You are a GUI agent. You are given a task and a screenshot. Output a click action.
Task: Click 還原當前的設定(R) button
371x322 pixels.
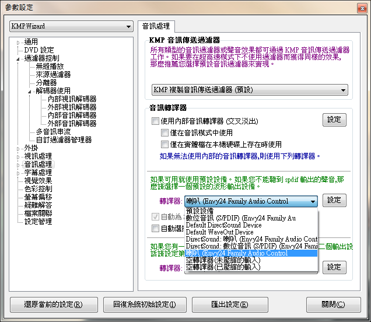pos(54,304)
